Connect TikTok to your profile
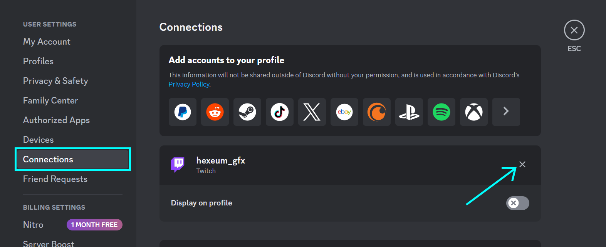This screenshot has height=247, width=606. point(279,112)
